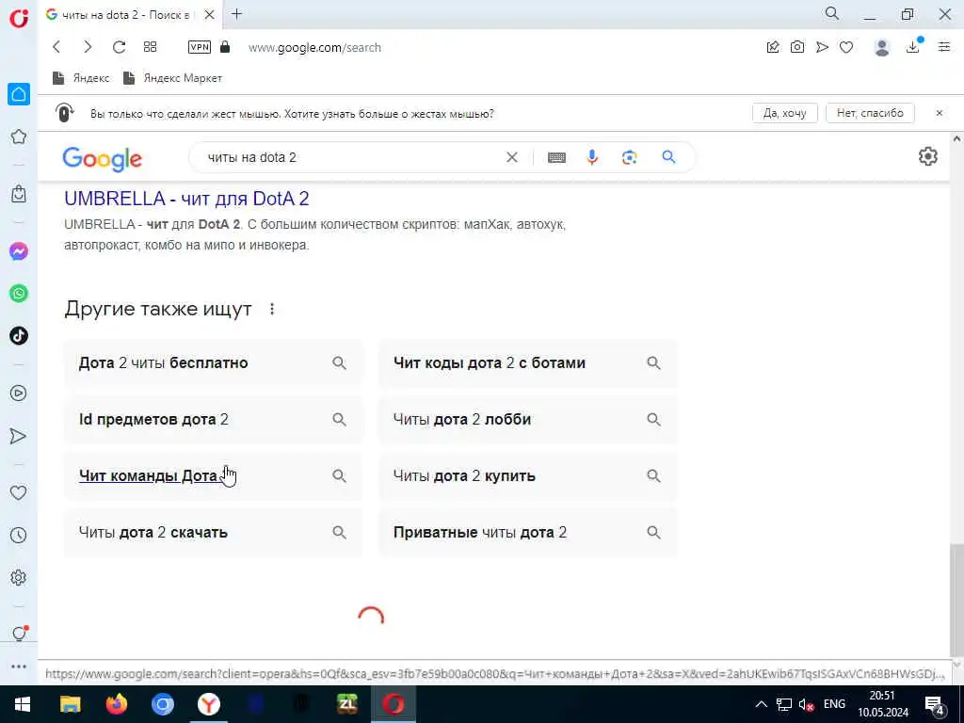Open Speed Dial start page grid
Image resolution: width=964 pixels, height=723 pixels.
[150, 47]
